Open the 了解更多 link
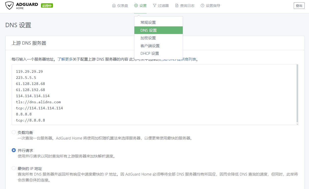The image size is (309, 189). 65,59
